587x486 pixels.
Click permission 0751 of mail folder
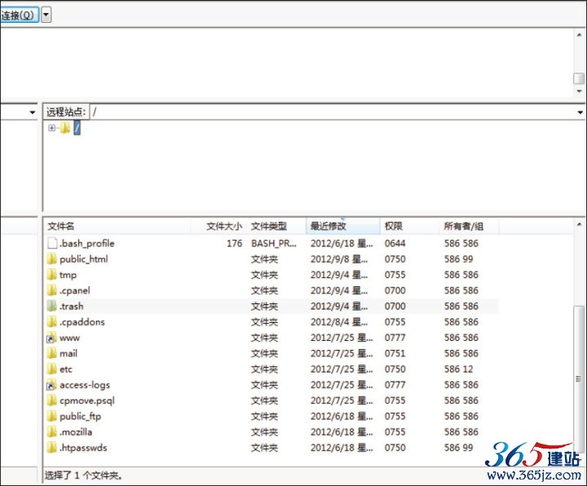tap(395, 353)
